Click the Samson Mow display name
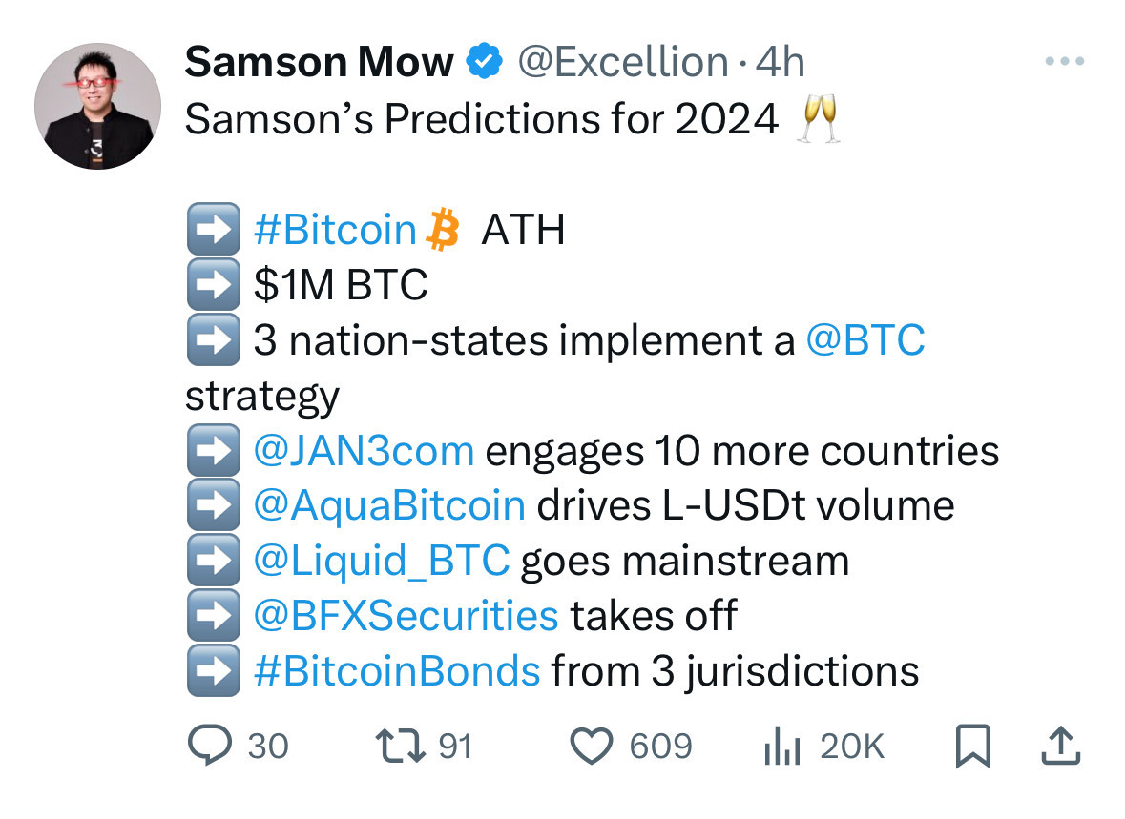This screenshot has height=819, width=1125. coord(320,62)
